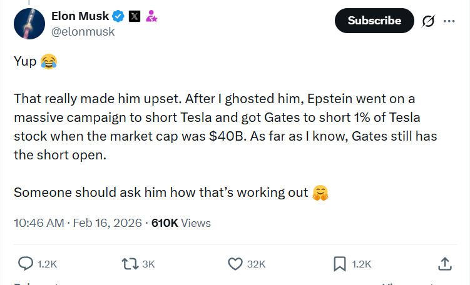Open the rocket profile avatar

tap(27, 25)
